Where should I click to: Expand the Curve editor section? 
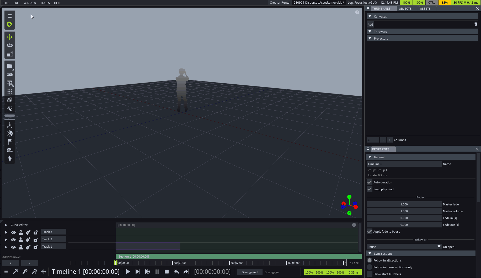tap(6, 225)
